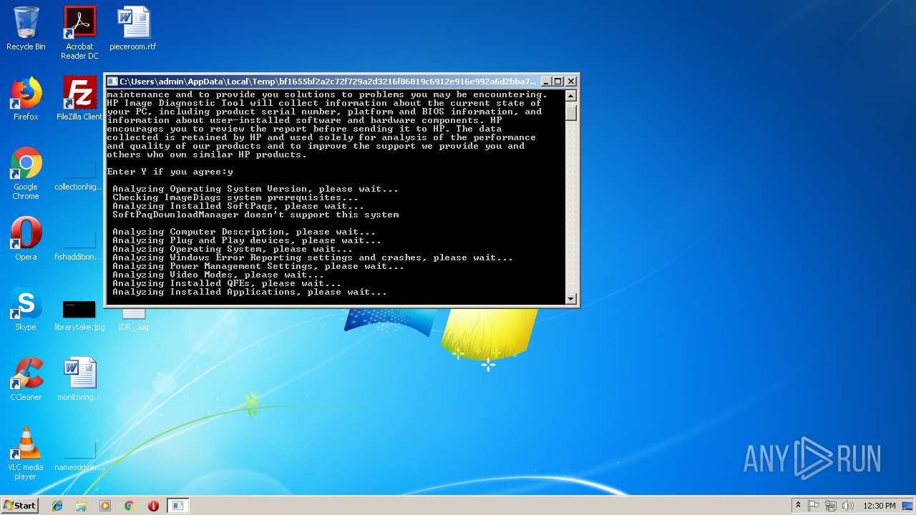
Task: Open Windows Explorer from taskbar
Action: coord(81,506)
